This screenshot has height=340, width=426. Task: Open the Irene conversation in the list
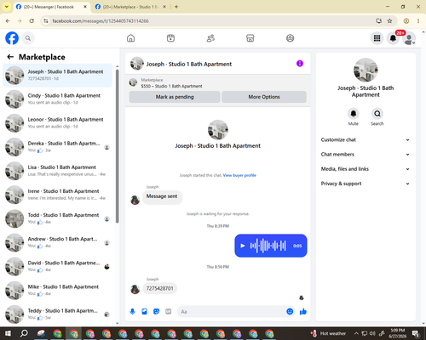click(x=57, y=195)
